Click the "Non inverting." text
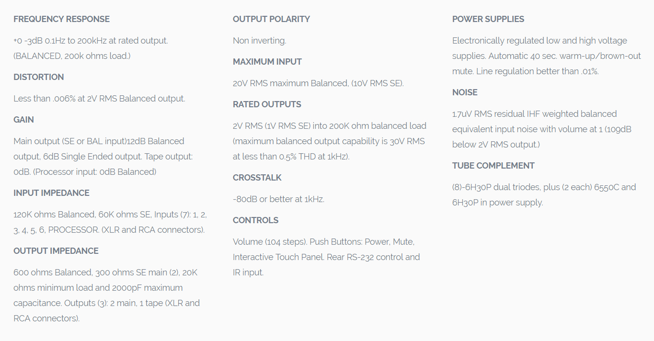 click(x=259, y=41)
